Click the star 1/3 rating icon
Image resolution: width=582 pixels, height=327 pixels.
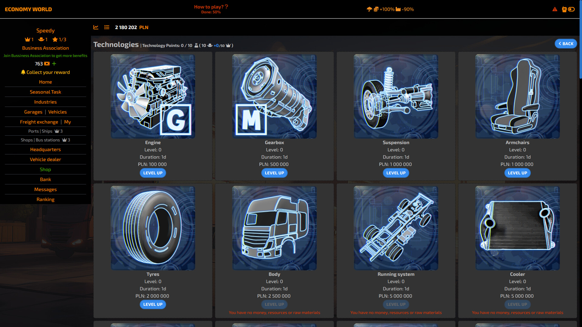point(55,39)
